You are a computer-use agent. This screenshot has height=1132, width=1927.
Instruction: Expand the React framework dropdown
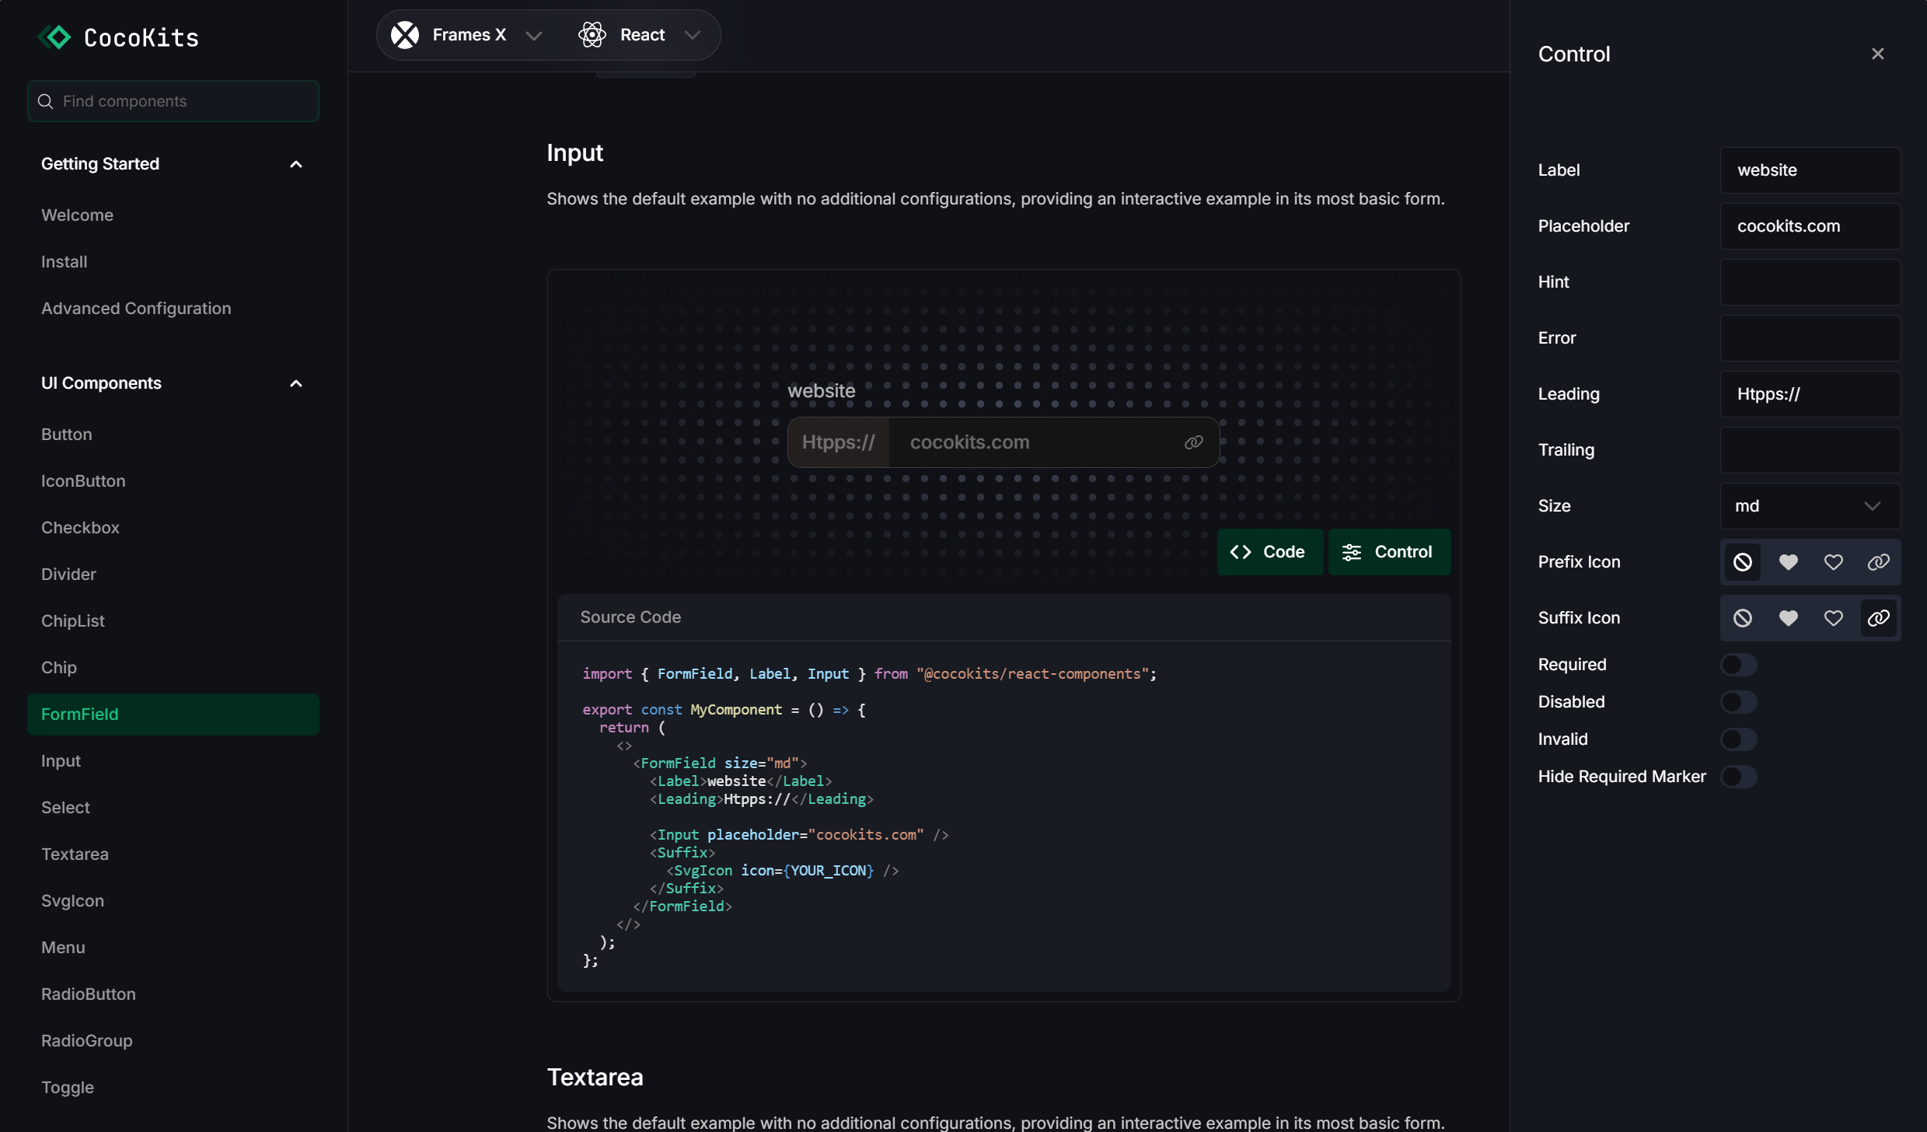692,34
